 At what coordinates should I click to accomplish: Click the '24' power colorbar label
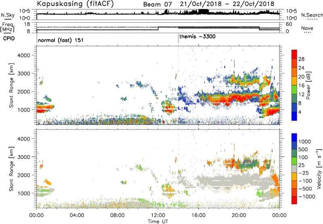pyautogui.click(x=301, y=68)
